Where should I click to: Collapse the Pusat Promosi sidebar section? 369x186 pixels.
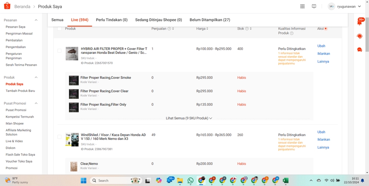coord(36,103)
